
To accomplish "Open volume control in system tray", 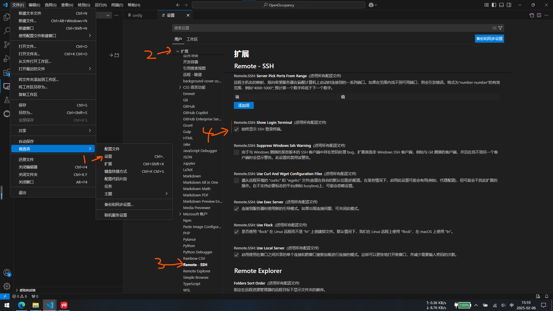I will [503, 305].
